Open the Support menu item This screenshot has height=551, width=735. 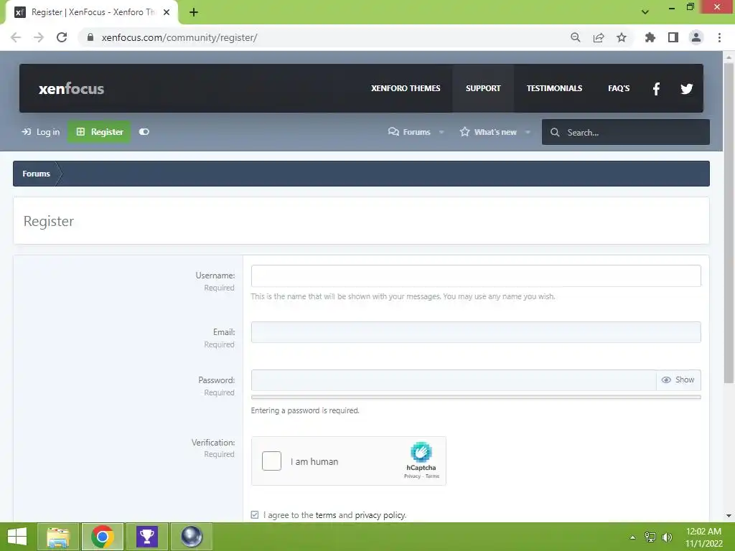coord(483,88)
